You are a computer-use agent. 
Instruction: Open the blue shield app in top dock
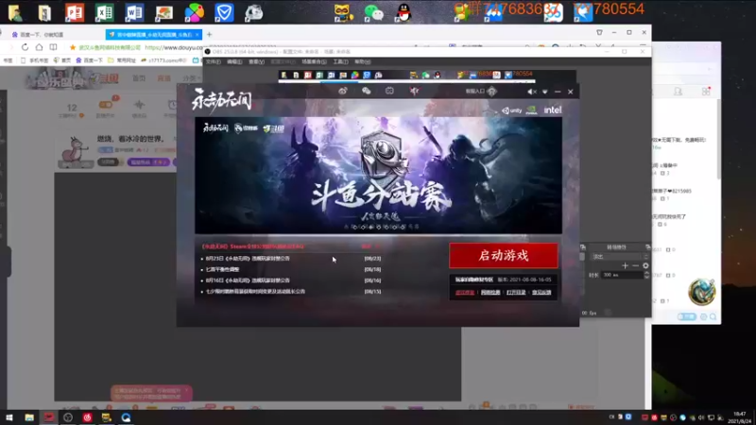point(224,12)
